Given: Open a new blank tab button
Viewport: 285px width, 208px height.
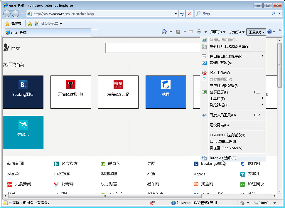Looking at the screenshot, I should click(96, 33).
